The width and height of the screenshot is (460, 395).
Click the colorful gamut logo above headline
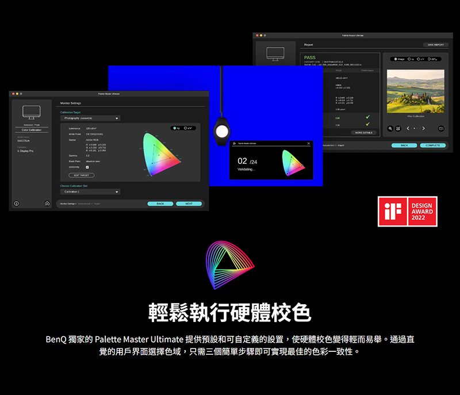[230, 265]
